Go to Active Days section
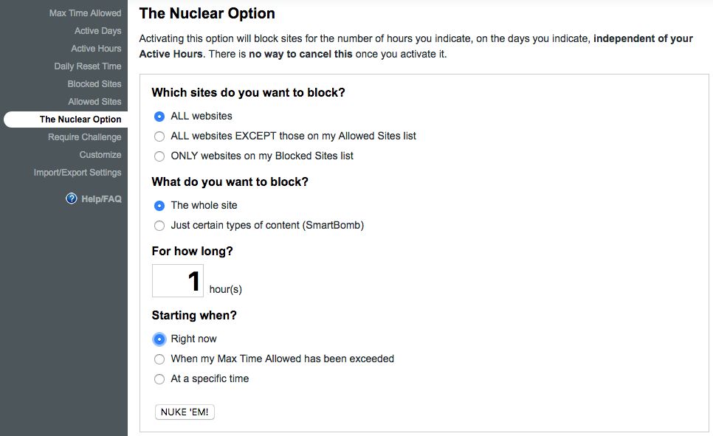This screenshot has height=436, width=713. [97, 31]
